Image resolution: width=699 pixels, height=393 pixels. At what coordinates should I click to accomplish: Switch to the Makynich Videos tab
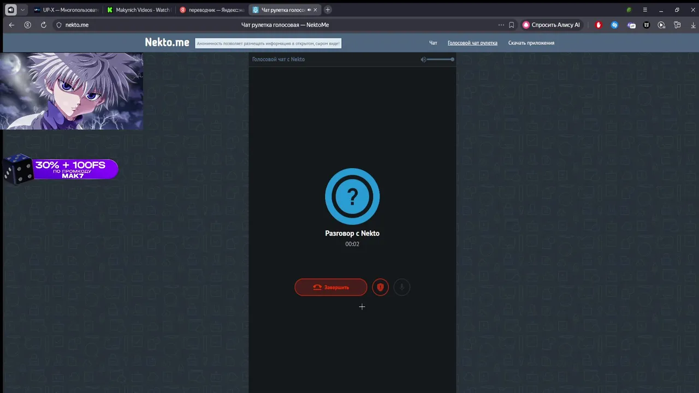(139, 10)
